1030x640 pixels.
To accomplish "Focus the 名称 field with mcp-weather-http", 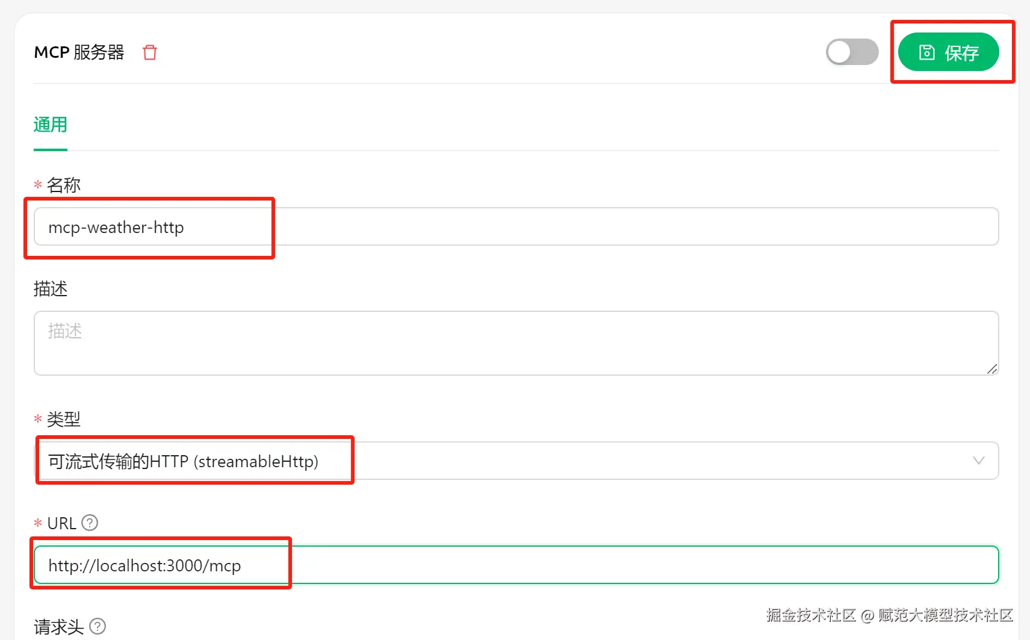I will click(x=515, y=227).
